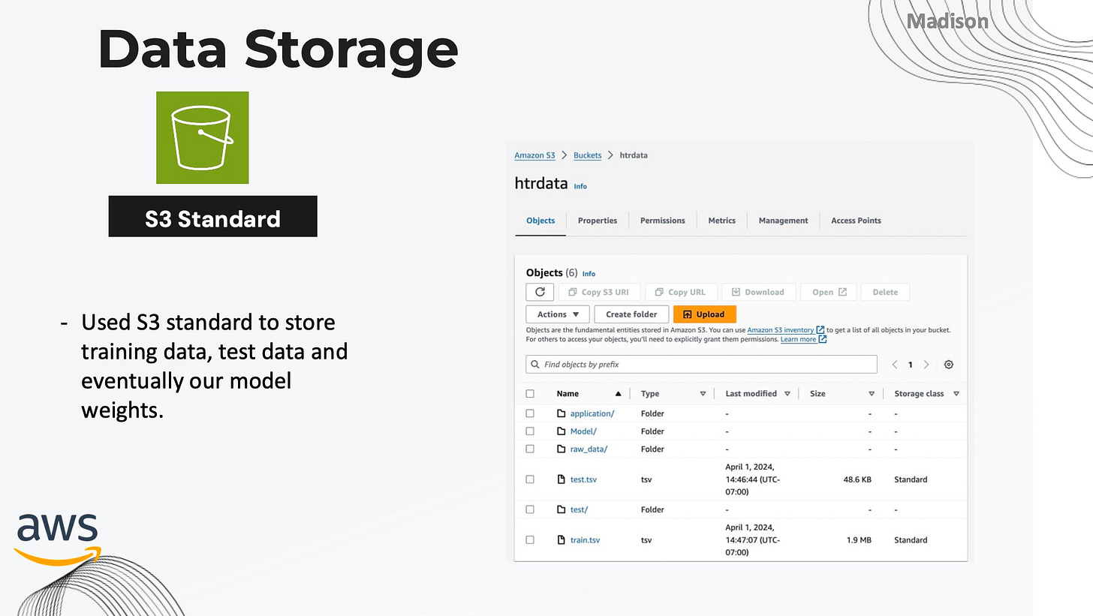
Task: Go to previous page arrow
Action: 895,365
